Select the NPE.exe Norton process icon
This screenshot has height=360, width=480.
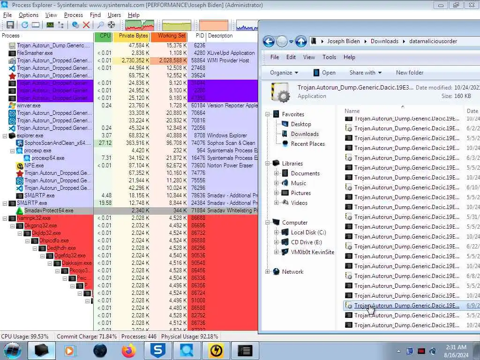point(20,165)
